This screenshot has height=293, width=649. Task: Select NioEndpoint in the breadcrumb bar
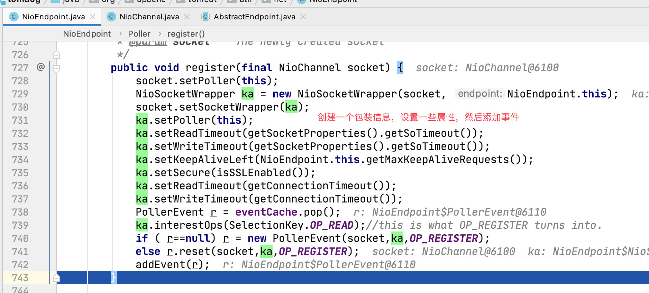point(87,34)
